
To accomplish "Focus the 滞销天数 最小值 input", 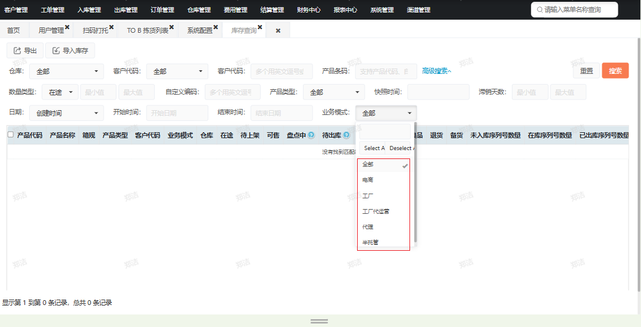I will tap(530, 92).
